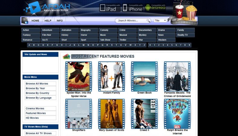Open the Title search dropdown
This screenshot has height=136, width=238.
click(160, 21)
